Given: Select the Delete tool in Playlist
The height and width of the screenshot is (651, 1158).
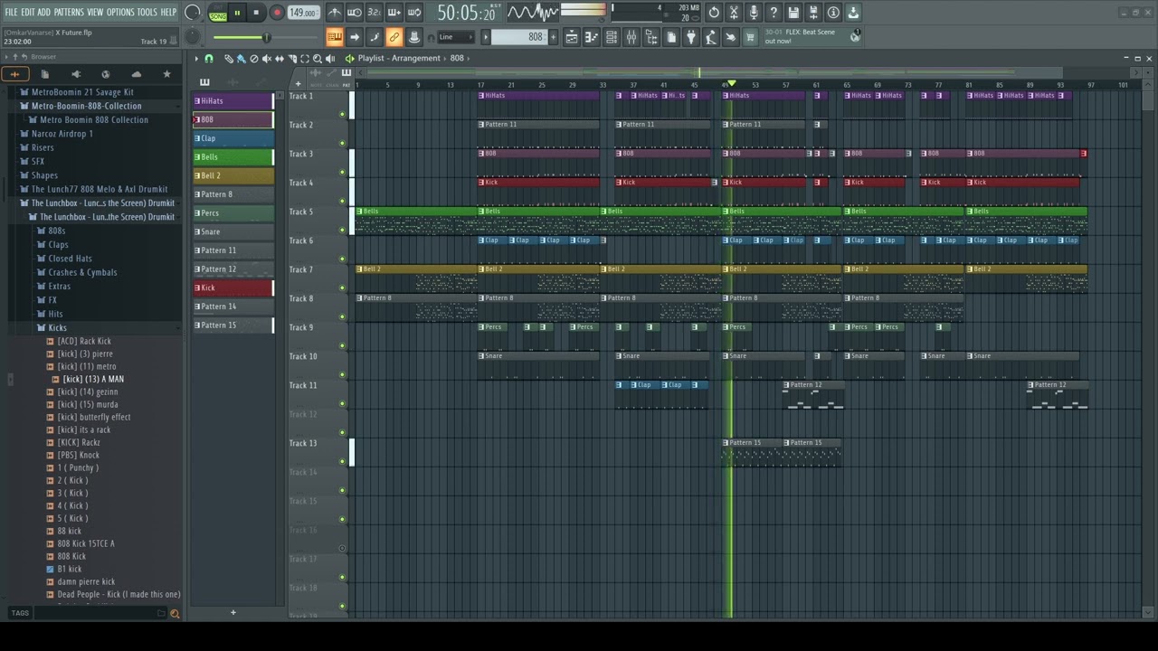Looking at the screenshot, I should [x=254, y=59].
